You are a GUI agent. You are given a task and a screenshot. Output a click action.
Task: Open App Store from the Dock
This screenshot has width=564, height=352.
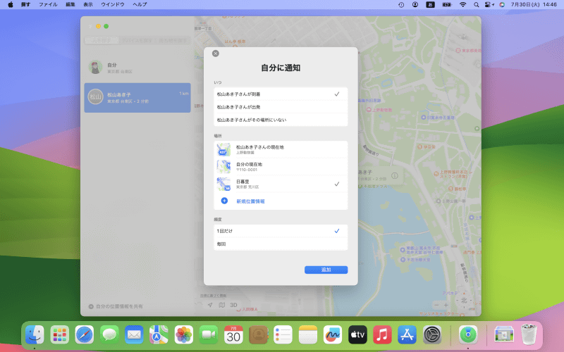coord(407,335)
